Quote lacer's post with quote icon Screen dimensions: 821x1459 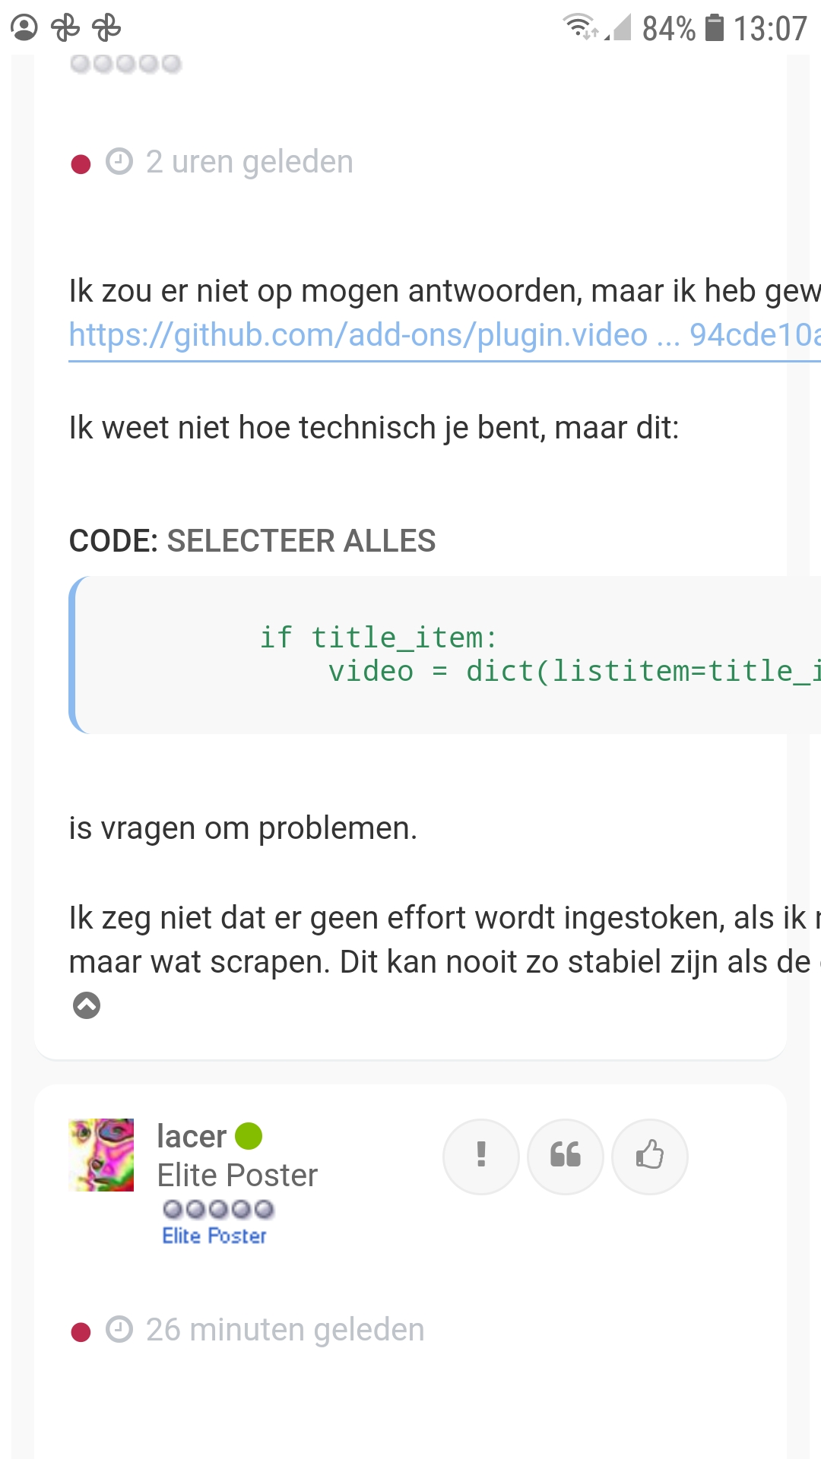[565, 1156]
